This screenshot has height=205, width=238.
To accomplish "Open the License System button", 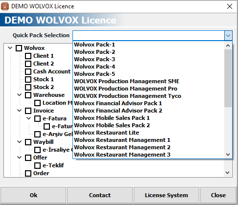I will point(167,195).
